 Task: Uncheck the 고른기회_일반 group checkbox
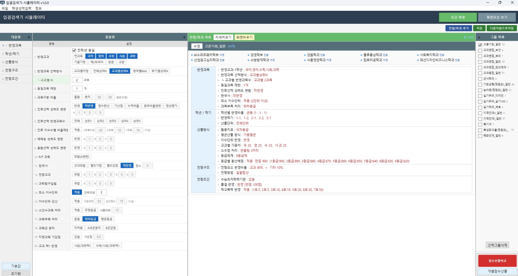pyautogui.click(x=480, y=45)
